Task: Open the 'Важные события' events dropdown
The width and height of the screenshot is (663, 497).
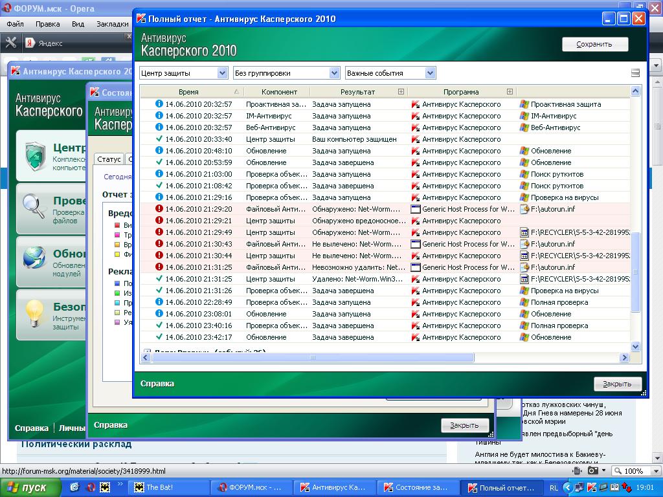Action: point(390,73)
